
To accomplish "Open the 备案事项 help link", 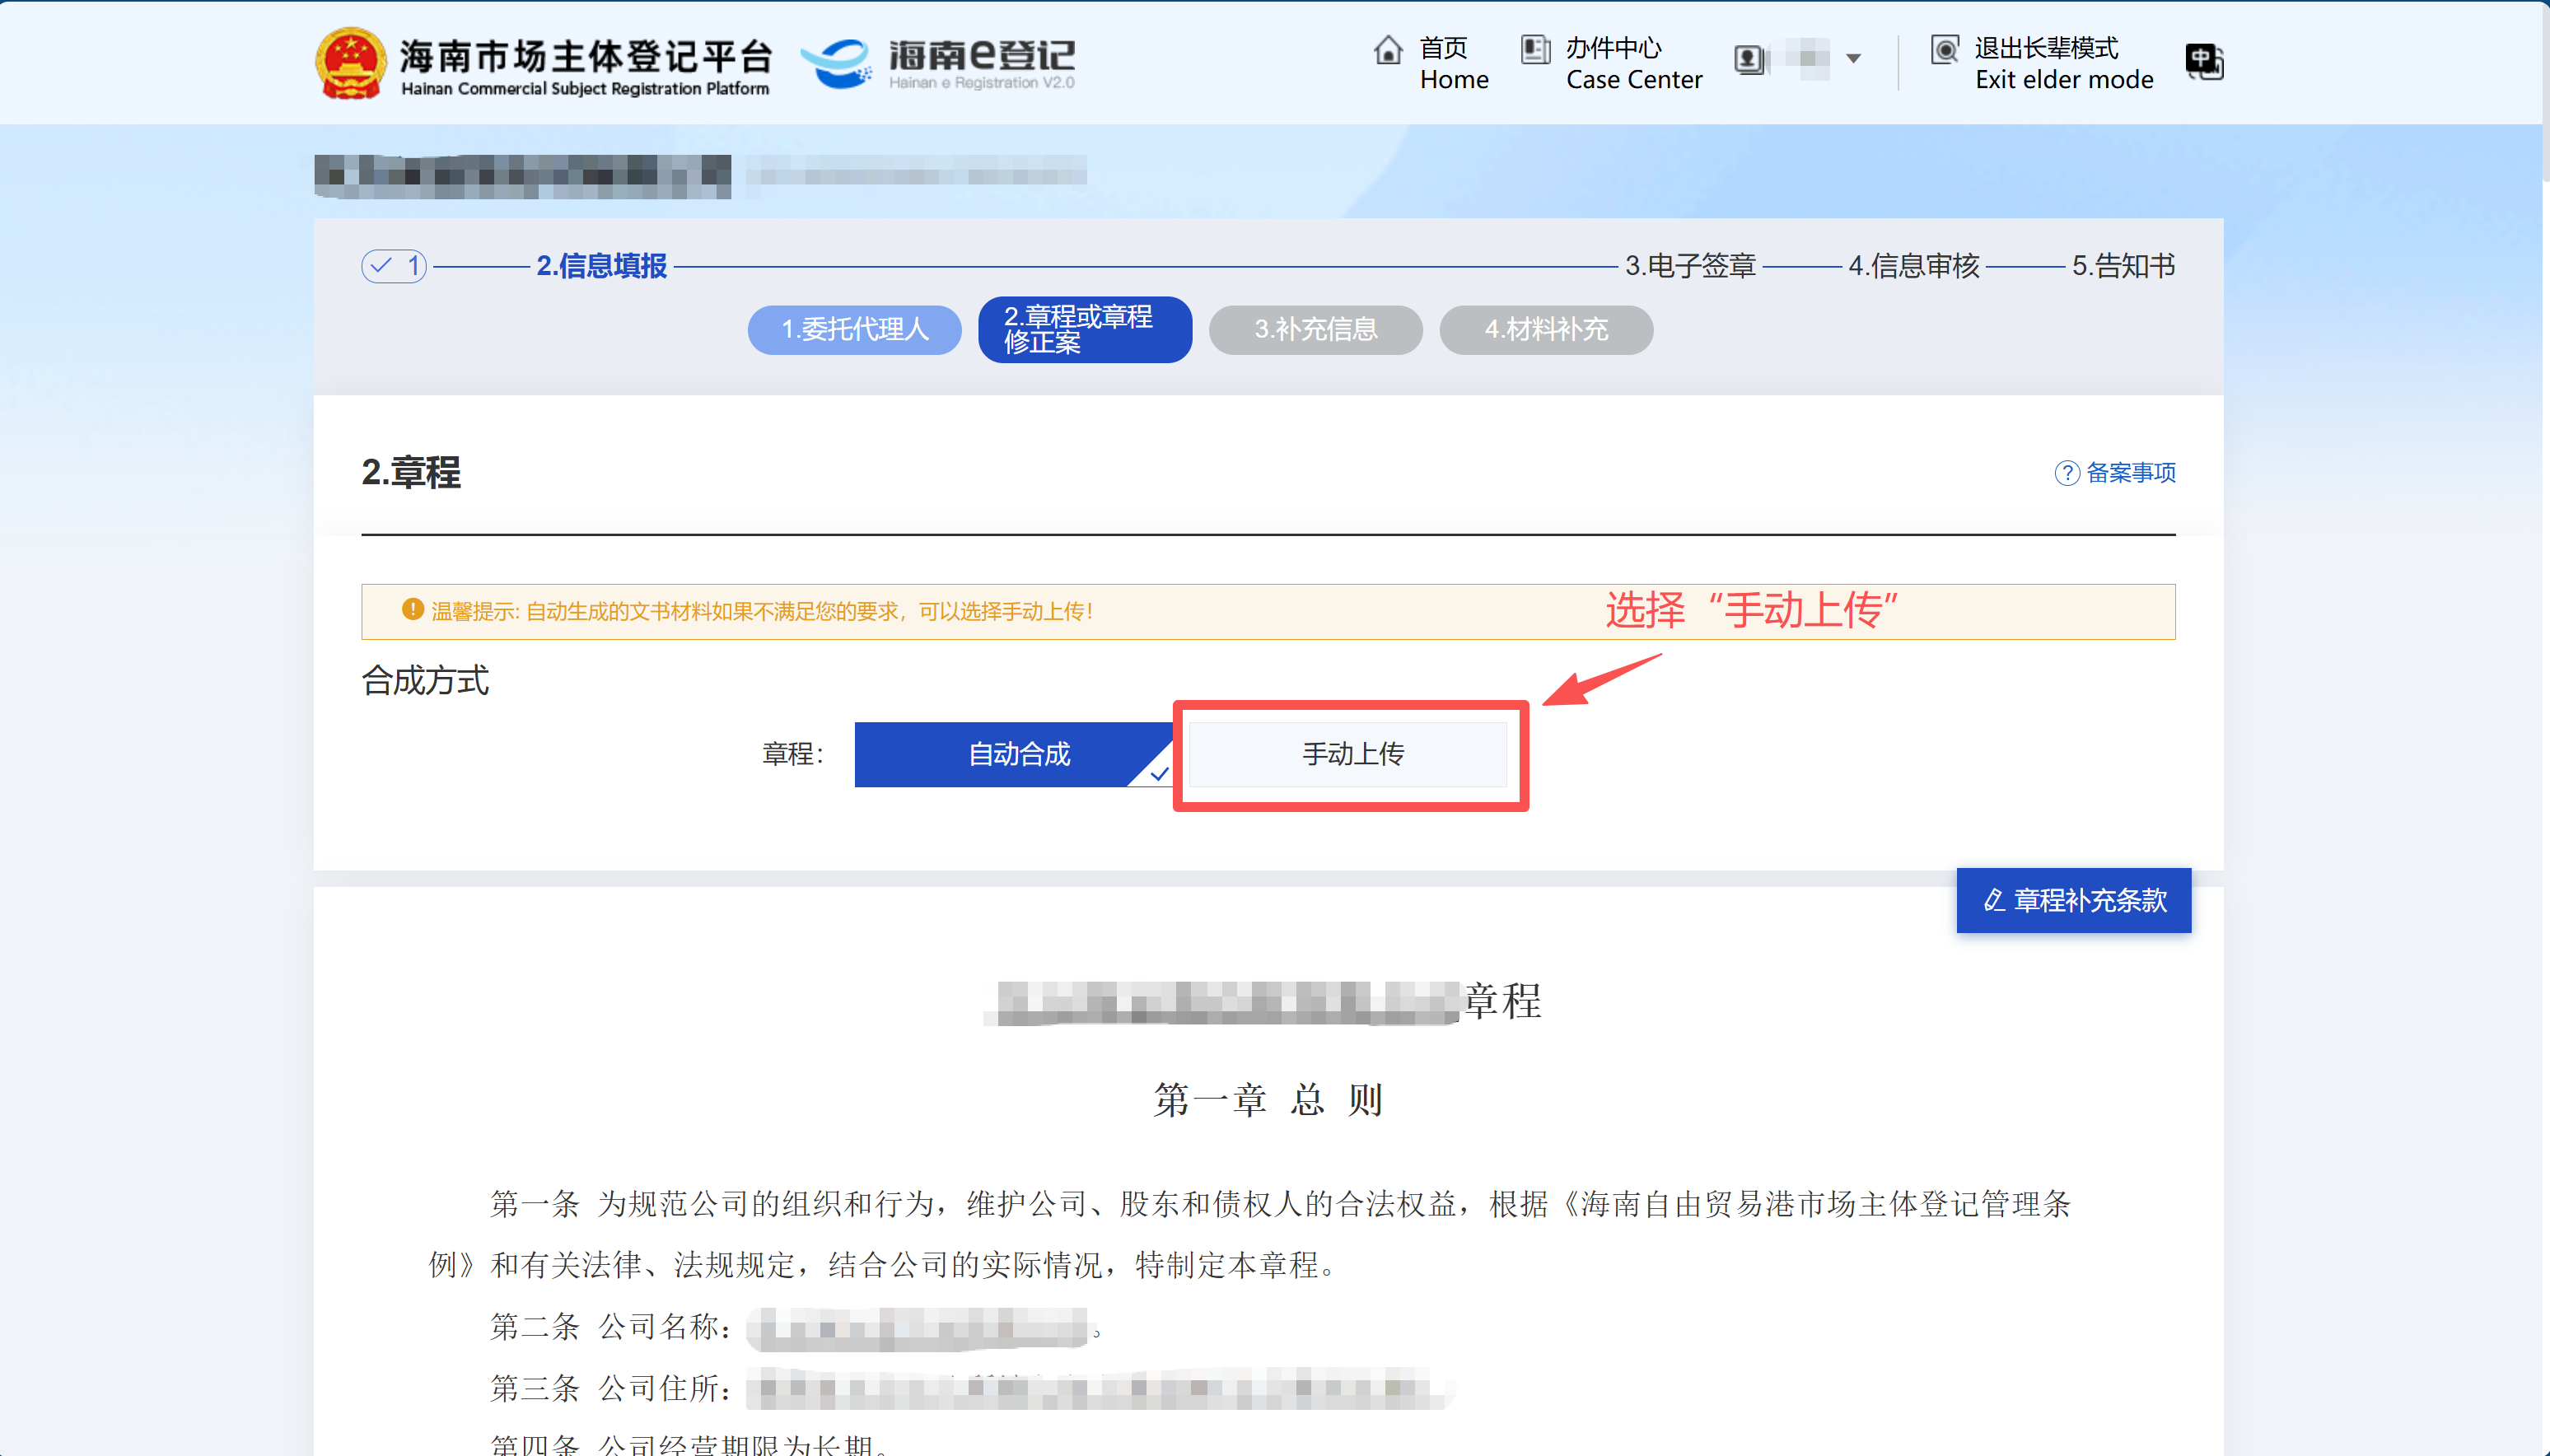I will [x=2130, y=473].
